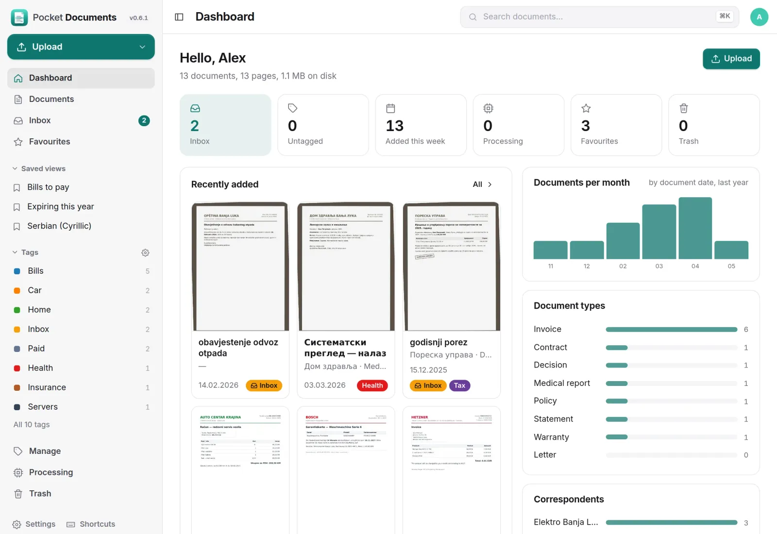Open the Bosch warranty document thumbnail

point(346,470)
